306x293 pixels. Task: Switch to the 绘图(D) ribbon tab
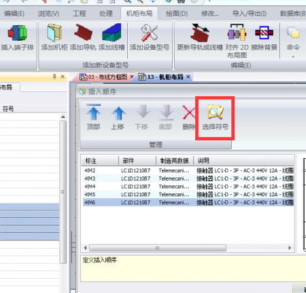pyautogui.click(x=177, y=14)
